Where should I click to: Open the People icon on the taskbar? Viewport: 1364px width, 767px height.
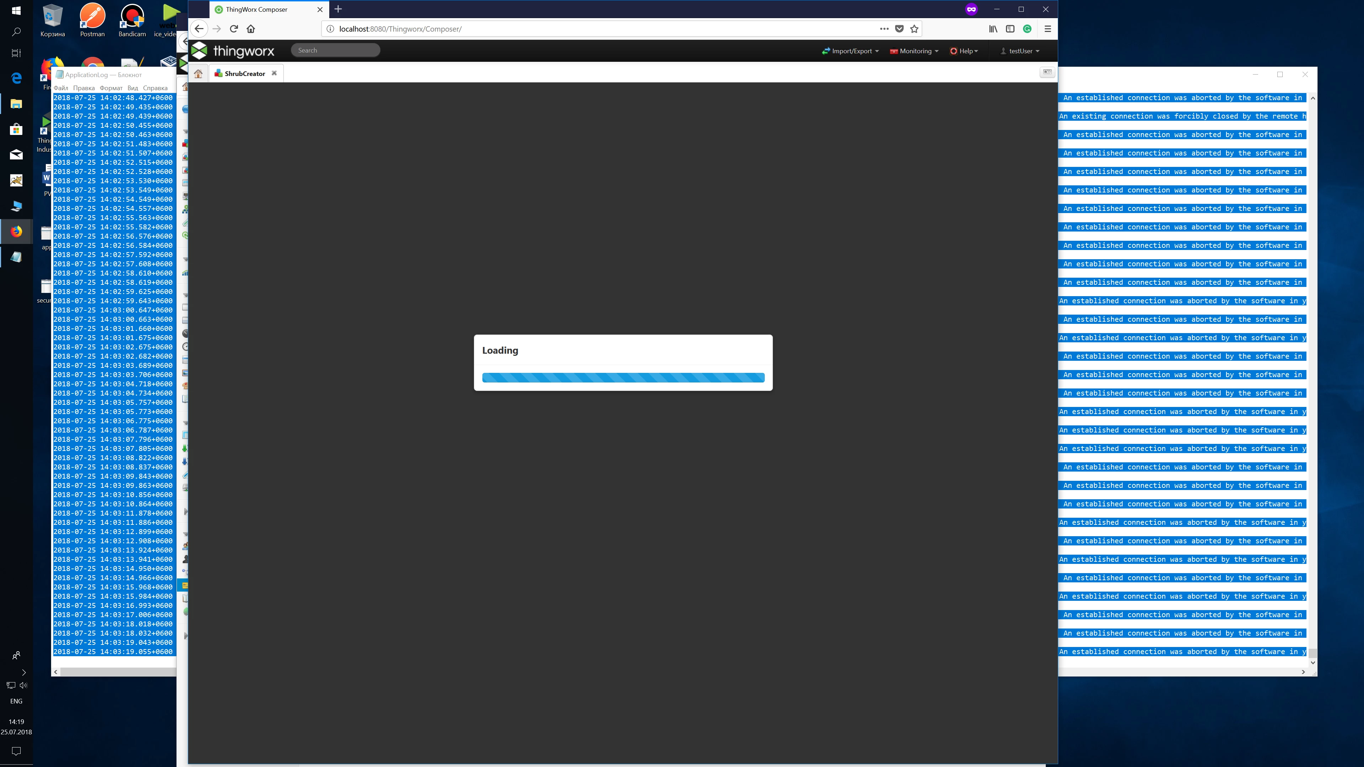click(16, 655)
